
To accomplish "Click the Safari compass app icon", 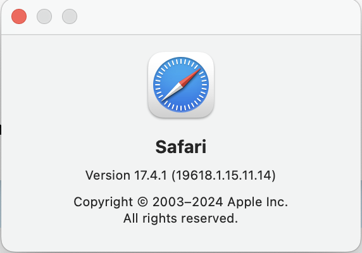I will 181,85.
